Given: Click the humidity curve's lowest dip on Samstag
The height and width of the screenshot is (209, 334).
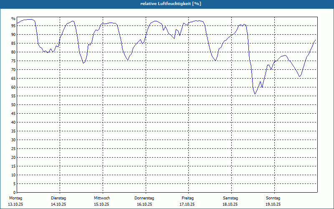Looking at the screenshot, I should click(255, 94).
